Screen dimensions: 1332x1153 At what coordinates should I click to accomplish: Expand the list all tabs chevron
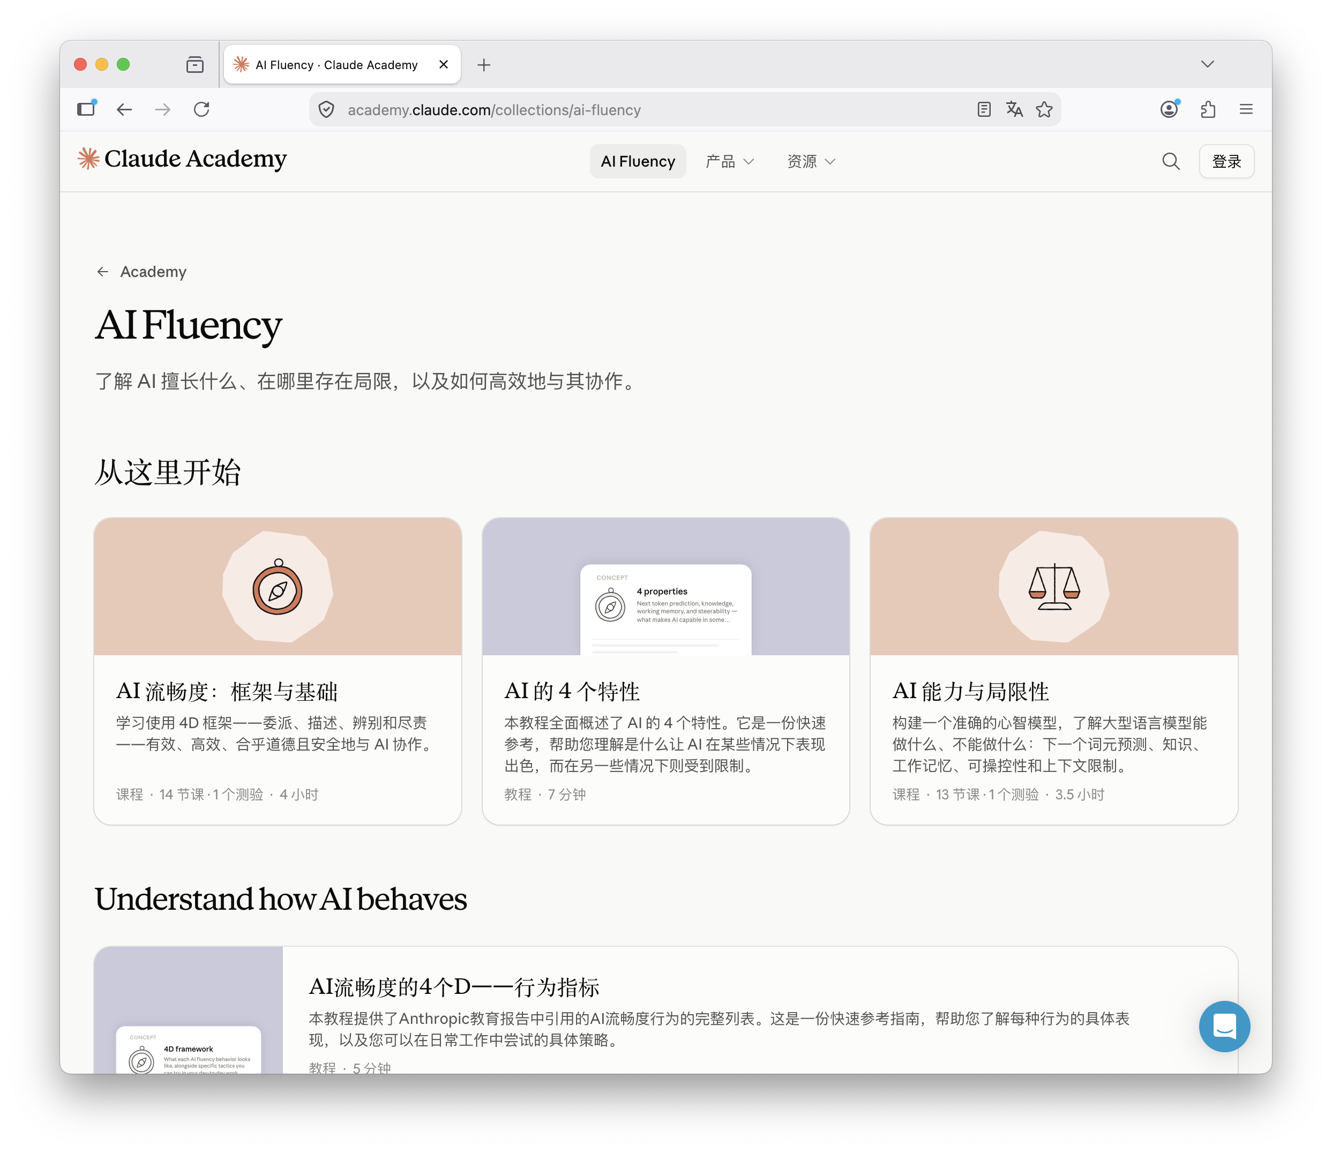pyautogui.click(x=1207, y=64)
